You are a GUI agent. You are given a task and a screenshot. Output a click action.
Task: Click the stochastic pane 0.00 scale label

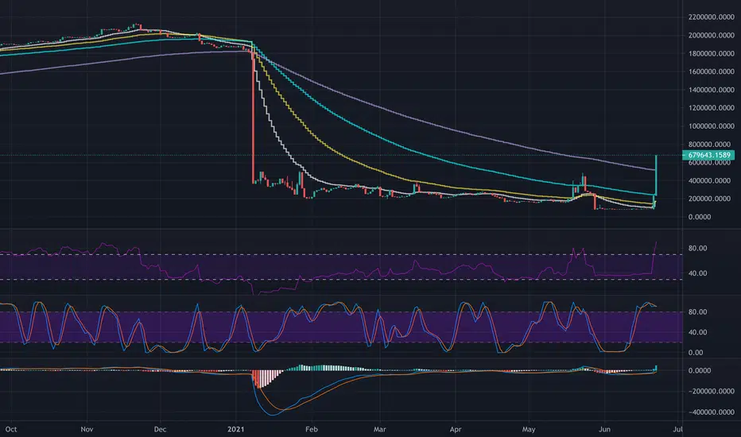[696, 353]
